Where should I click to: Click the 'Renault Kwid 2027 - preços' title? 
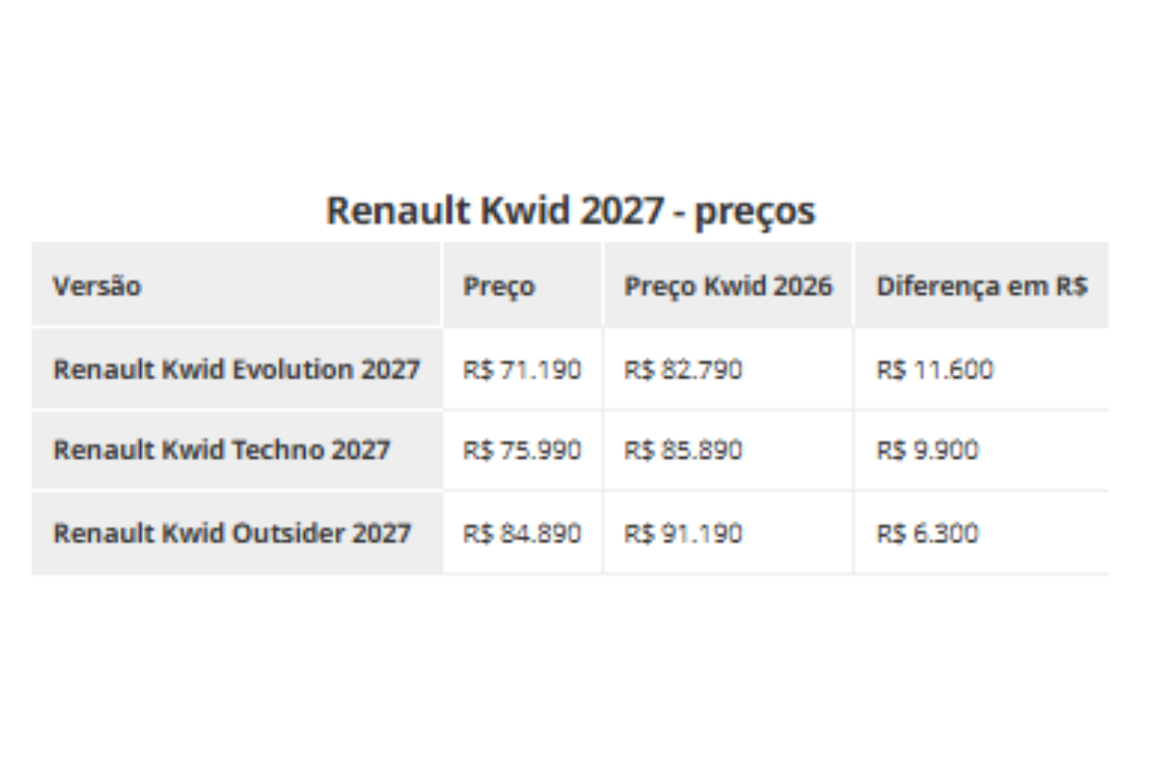point(571,210)
